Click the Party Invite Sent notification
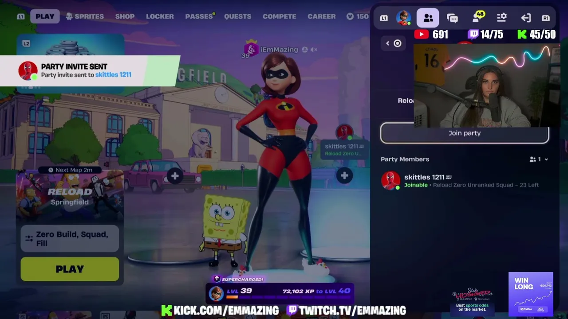Viewport: 568px width, 319px height. coord(90,71)
